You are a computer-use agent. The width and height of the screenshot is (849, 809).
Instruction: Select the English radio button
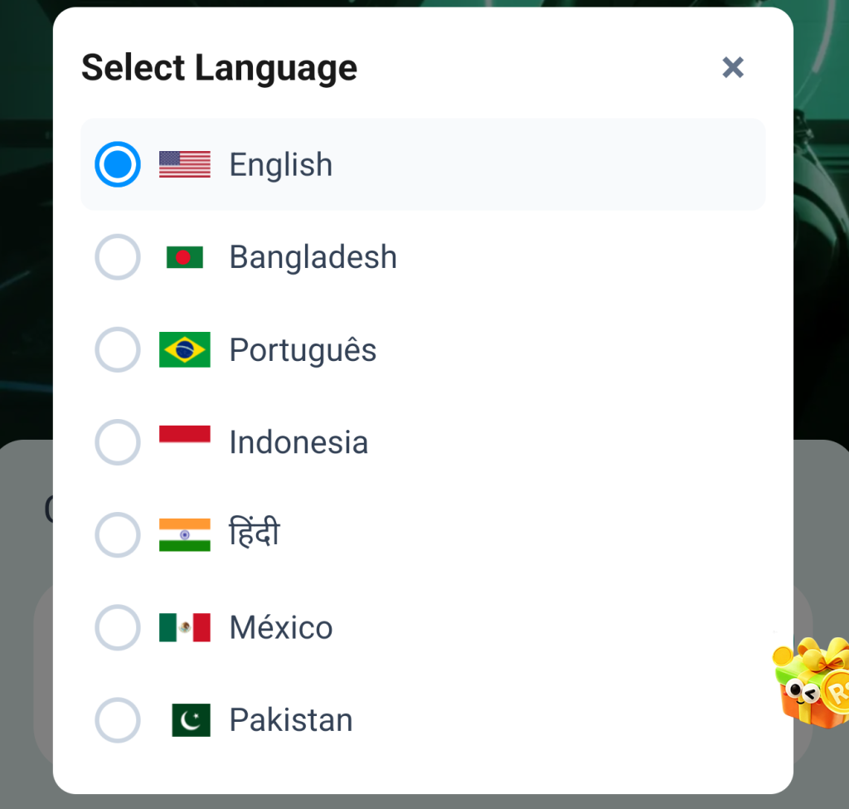(118, 164)
